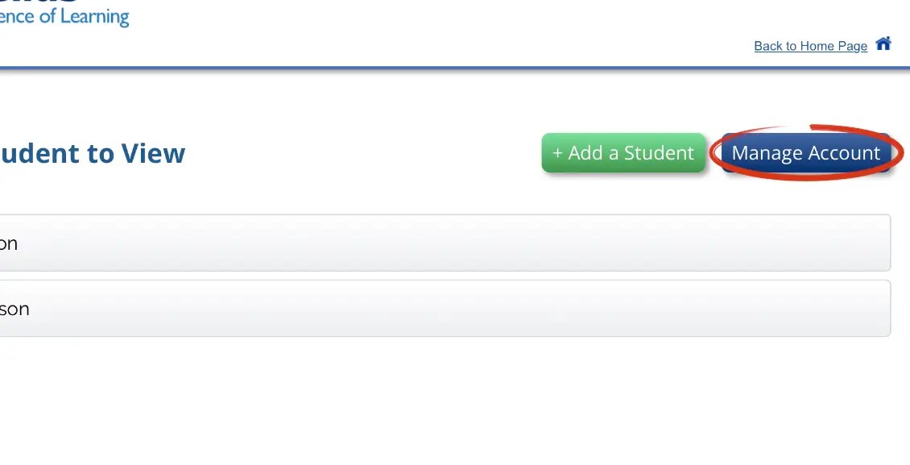Click the Student to View page heading
The width and height of the screenshot is (910, 465).
coord(93,153)
